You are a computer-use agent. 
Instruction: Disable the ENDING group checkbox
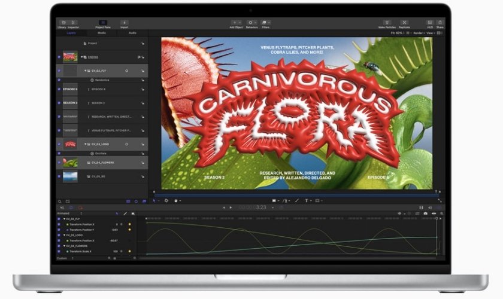(59, 57)
